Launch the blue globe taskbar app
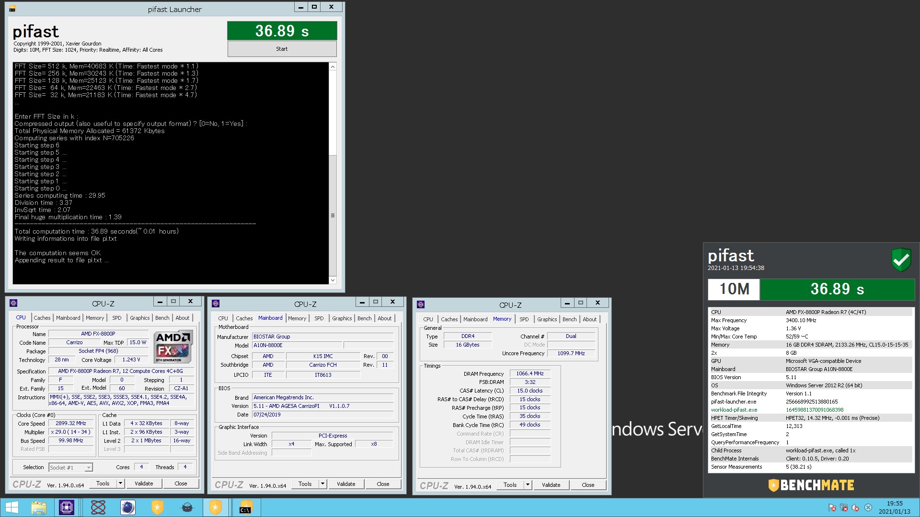 pyautogui.click(x=127, y=507)
